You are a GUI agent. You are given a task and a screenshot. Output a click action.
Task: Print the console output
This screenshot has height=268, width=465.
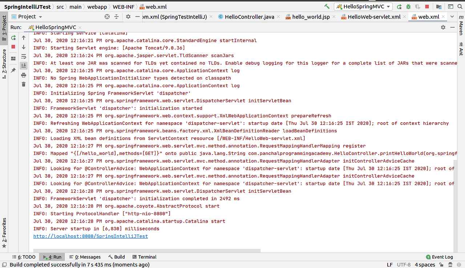tap(23, 75)
